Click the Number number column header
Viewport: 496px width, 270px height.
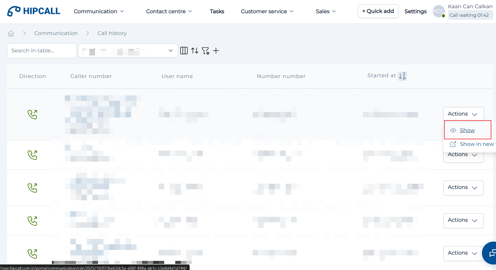tap(281, 76)
